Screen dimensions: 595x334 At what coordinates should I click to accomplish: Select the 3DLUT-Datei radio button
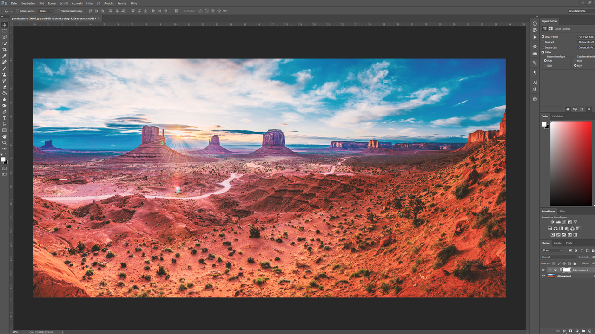coord(543,36)
